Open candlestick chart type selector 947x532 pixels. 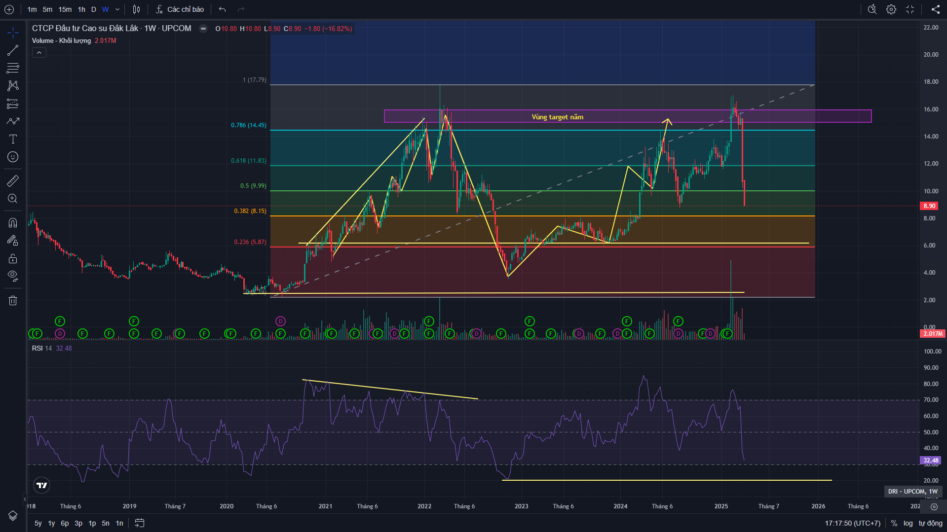click(x=137, y=9)
